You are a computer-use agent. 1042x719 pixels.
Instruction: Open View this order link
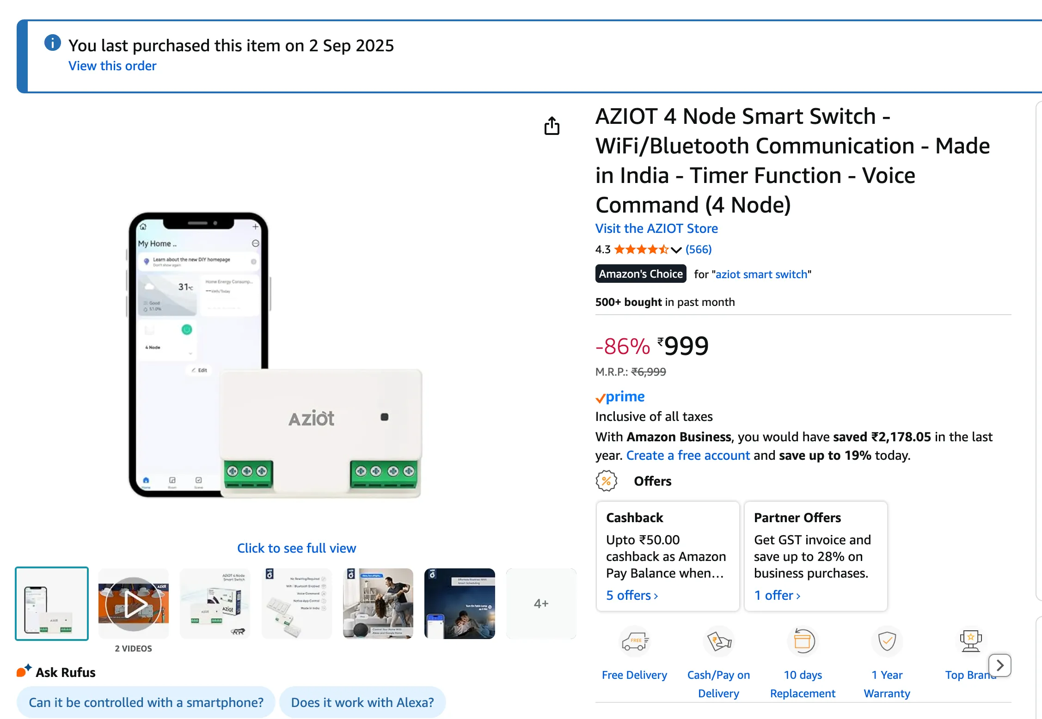112,66
